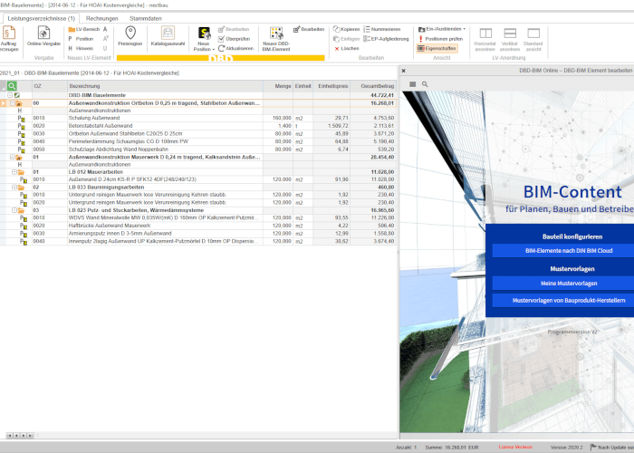Collapse node 01 Außenwandkonstruktion Mauerwerk
This screenshot has width=634, height=453.
click(12, 157)
